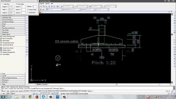Viewport: 176px width, 99px height.
Task: Click the up-Down command option
Action: point(48,91)
